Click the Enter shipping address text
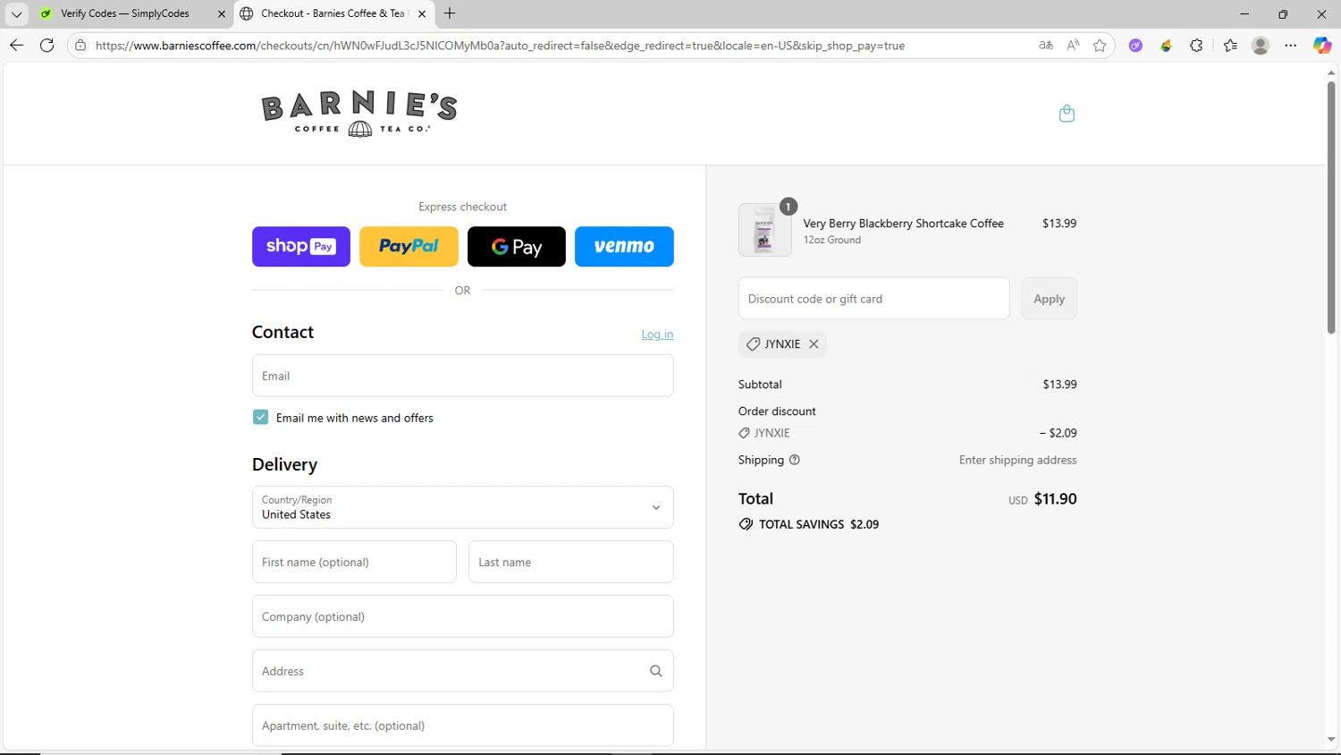The height and width of the screenshot is (755, 1341). 1017,460
